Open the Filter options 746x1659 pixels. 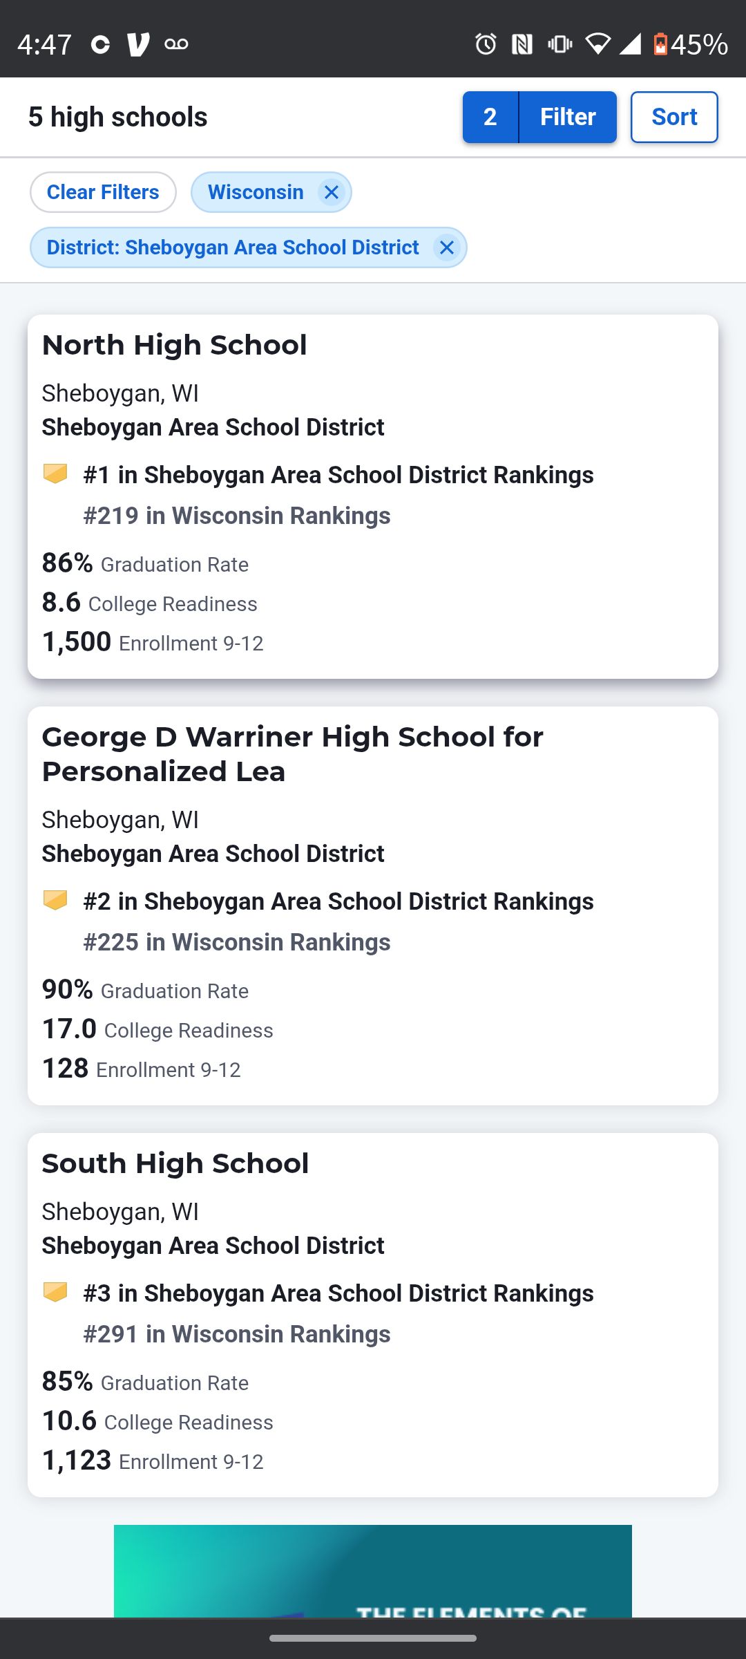[568, 117]
